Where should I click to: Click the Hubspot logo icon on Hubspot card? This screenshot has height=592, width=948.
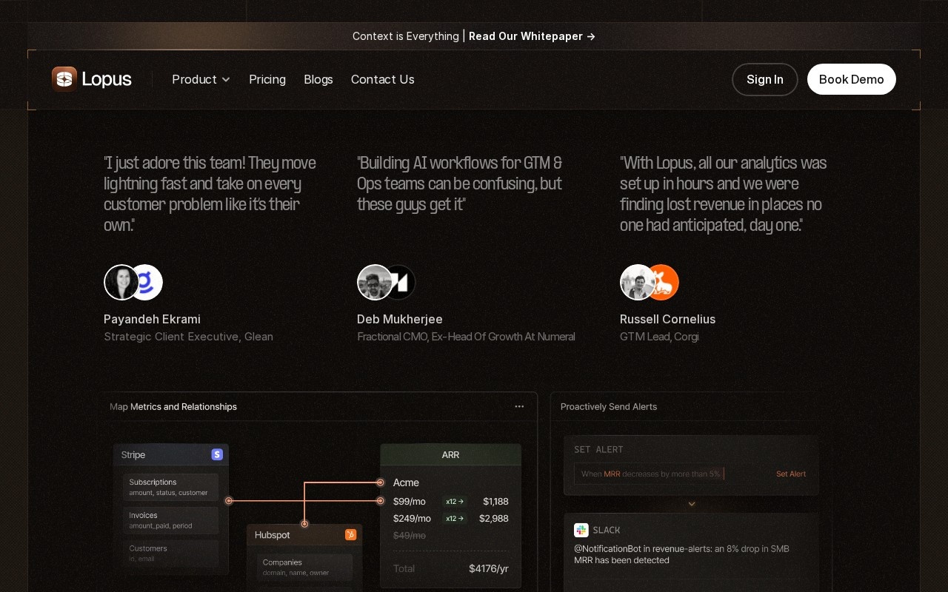pyautogui.click(x=350, y=534)
